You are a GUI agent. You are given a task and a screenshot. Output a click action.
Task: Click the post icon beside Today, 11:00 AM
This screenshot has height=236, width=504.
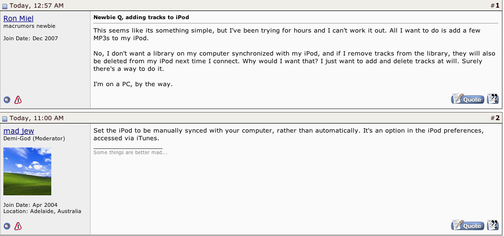pos(4,119)
